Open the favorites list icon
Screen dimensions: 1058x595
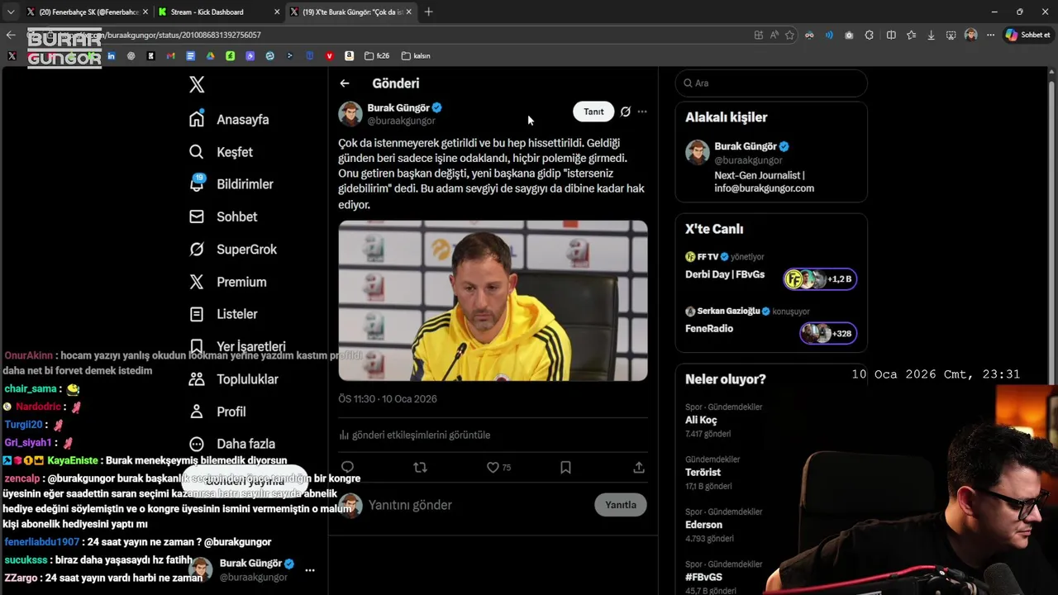pos(911,35)
